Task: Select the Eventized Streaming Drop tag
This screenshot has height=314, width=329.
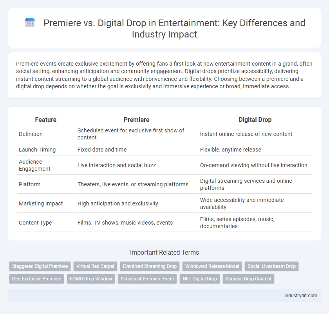Action: click(x=150, y=266)
